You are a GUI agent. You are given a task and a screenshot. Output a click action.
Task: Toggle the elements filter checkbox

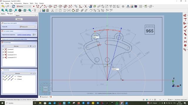(3, 73)
